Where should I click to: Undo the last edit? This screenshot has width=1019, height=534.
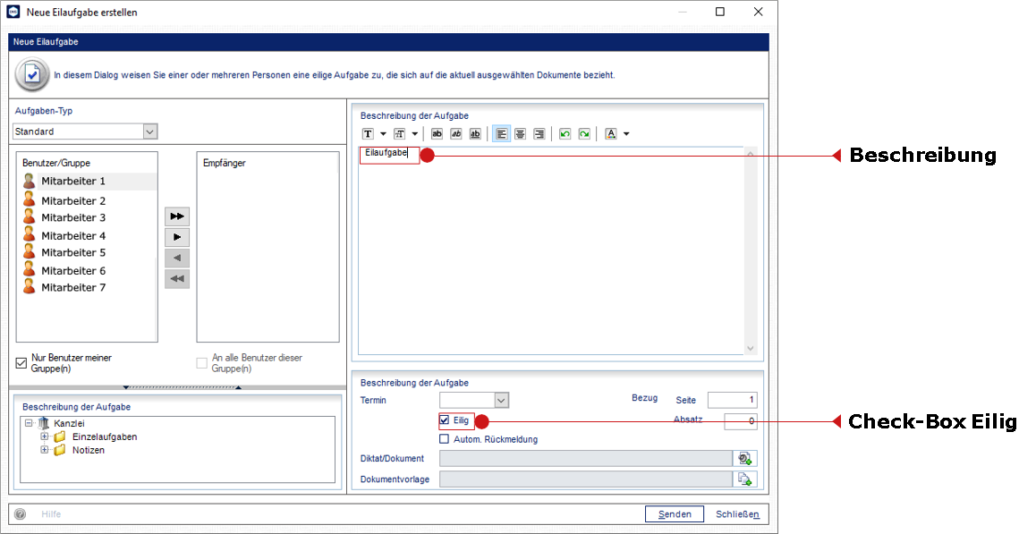point(565,134)
